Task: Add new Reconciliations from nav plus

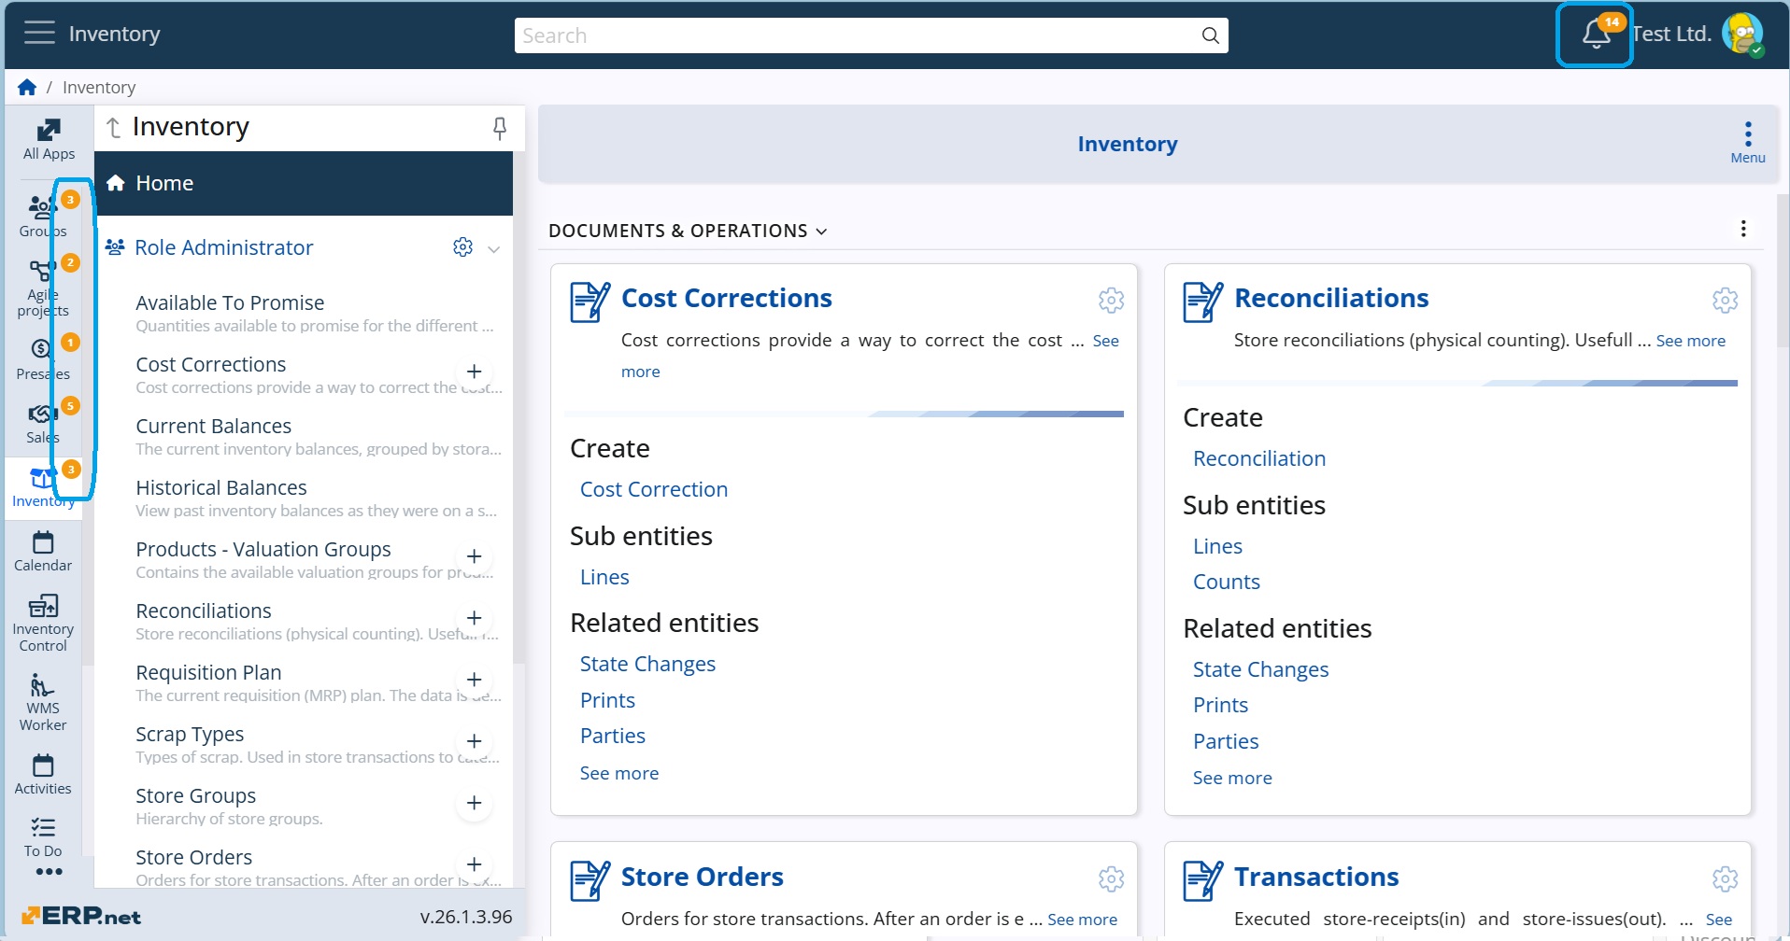Action: [x=475, y=618]
